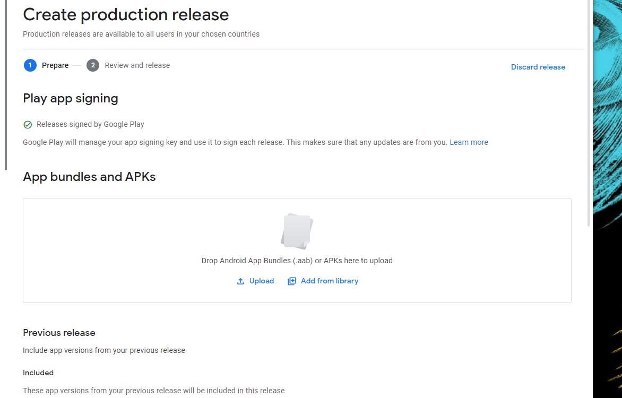Click the upload arrow icon
Image resolution: width=622 pixels, height=398 pixels.
[x=240, y=281]
